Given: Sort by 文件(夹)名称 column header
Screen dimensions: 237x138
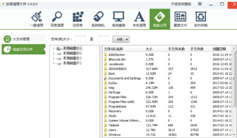Looking at the screenshot, I should click(x=123, y=49).
